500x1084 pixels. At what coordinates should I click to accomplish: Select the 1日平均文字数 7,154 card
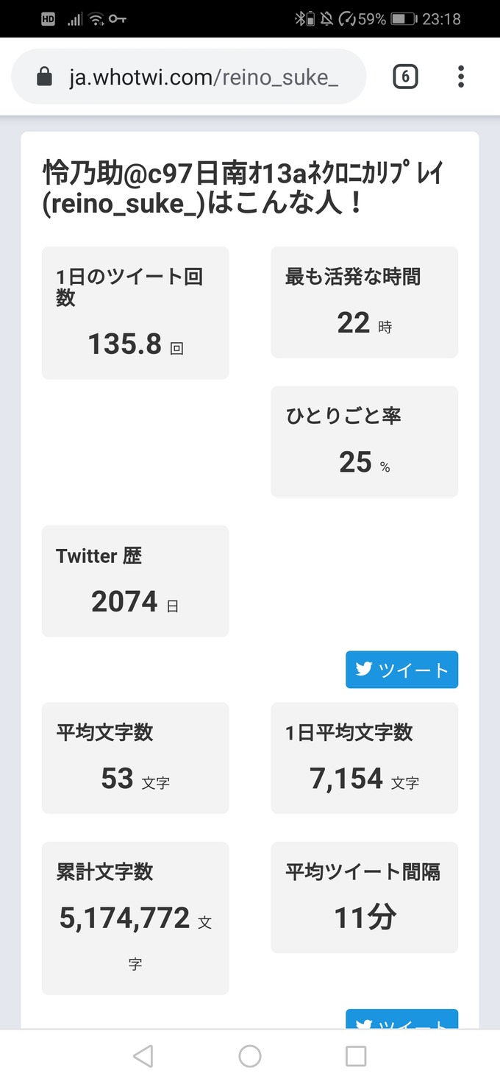point(365,758)
